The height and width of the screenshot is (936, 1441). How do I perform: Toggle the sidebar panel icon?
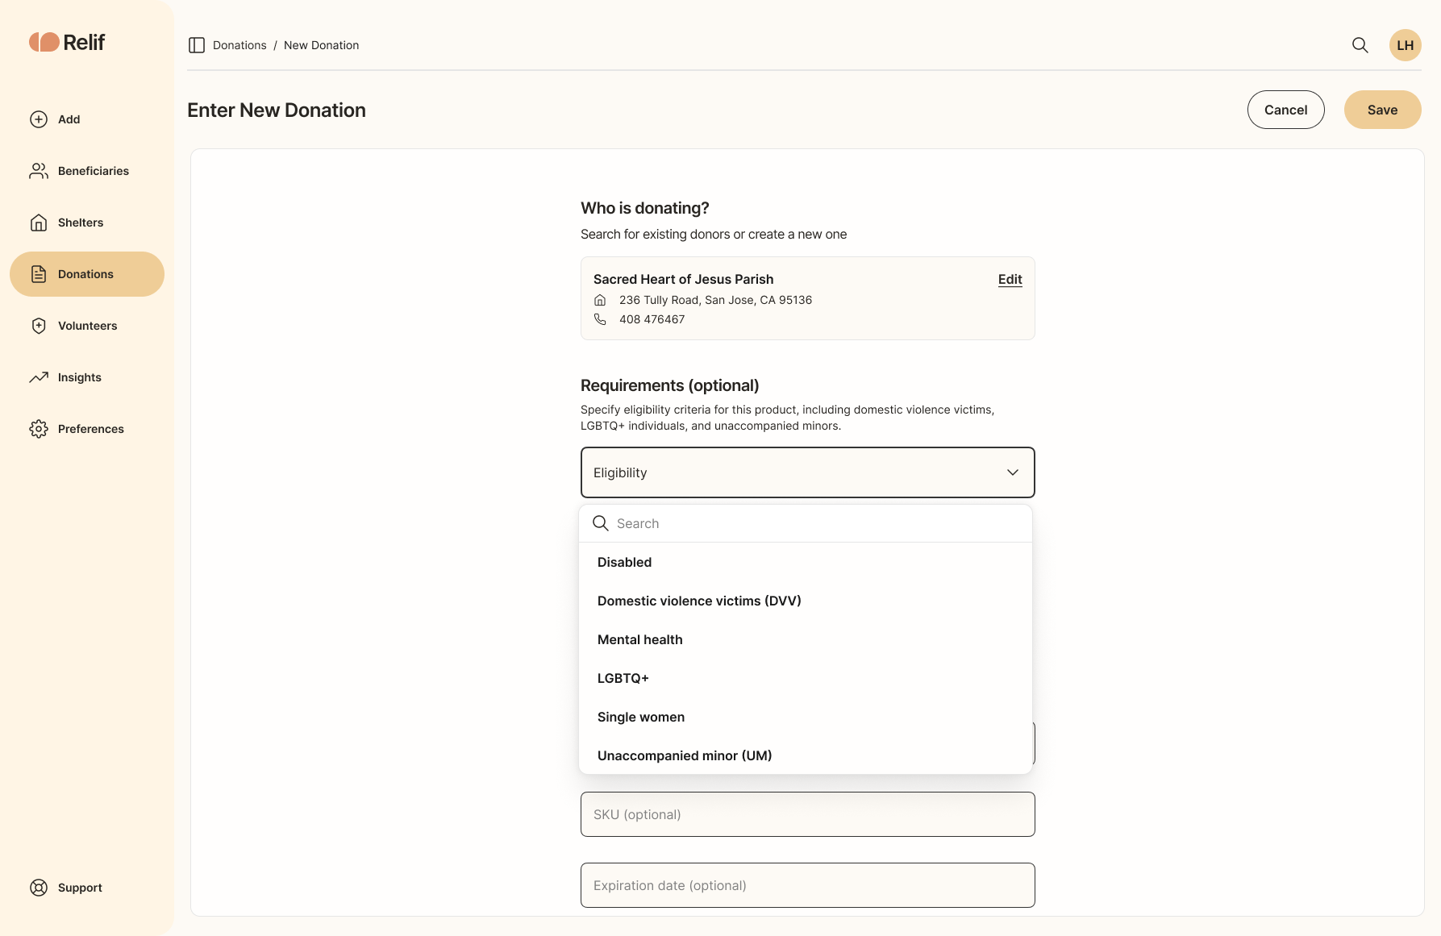[x=197, y=45]
